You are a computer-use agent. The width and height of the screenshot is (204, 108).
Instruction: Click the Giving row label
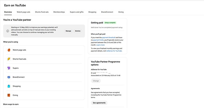[x=15, y=95]
